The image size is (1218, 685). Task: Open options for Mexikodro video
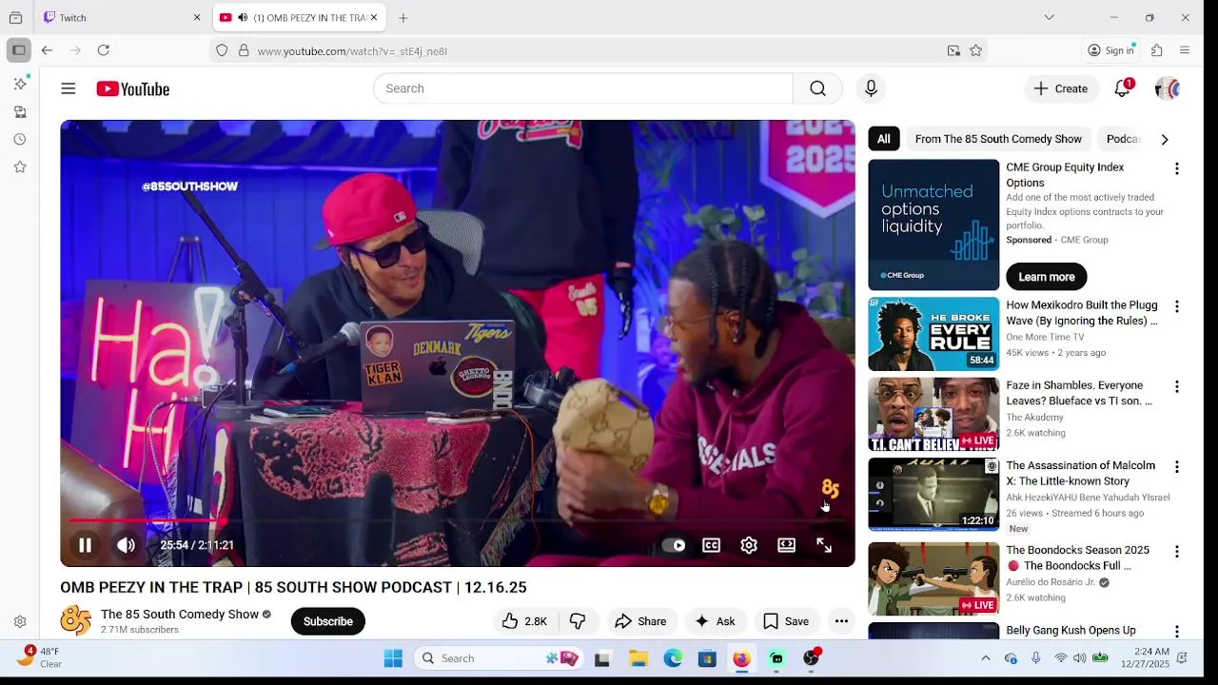[x=1177, y=306]
